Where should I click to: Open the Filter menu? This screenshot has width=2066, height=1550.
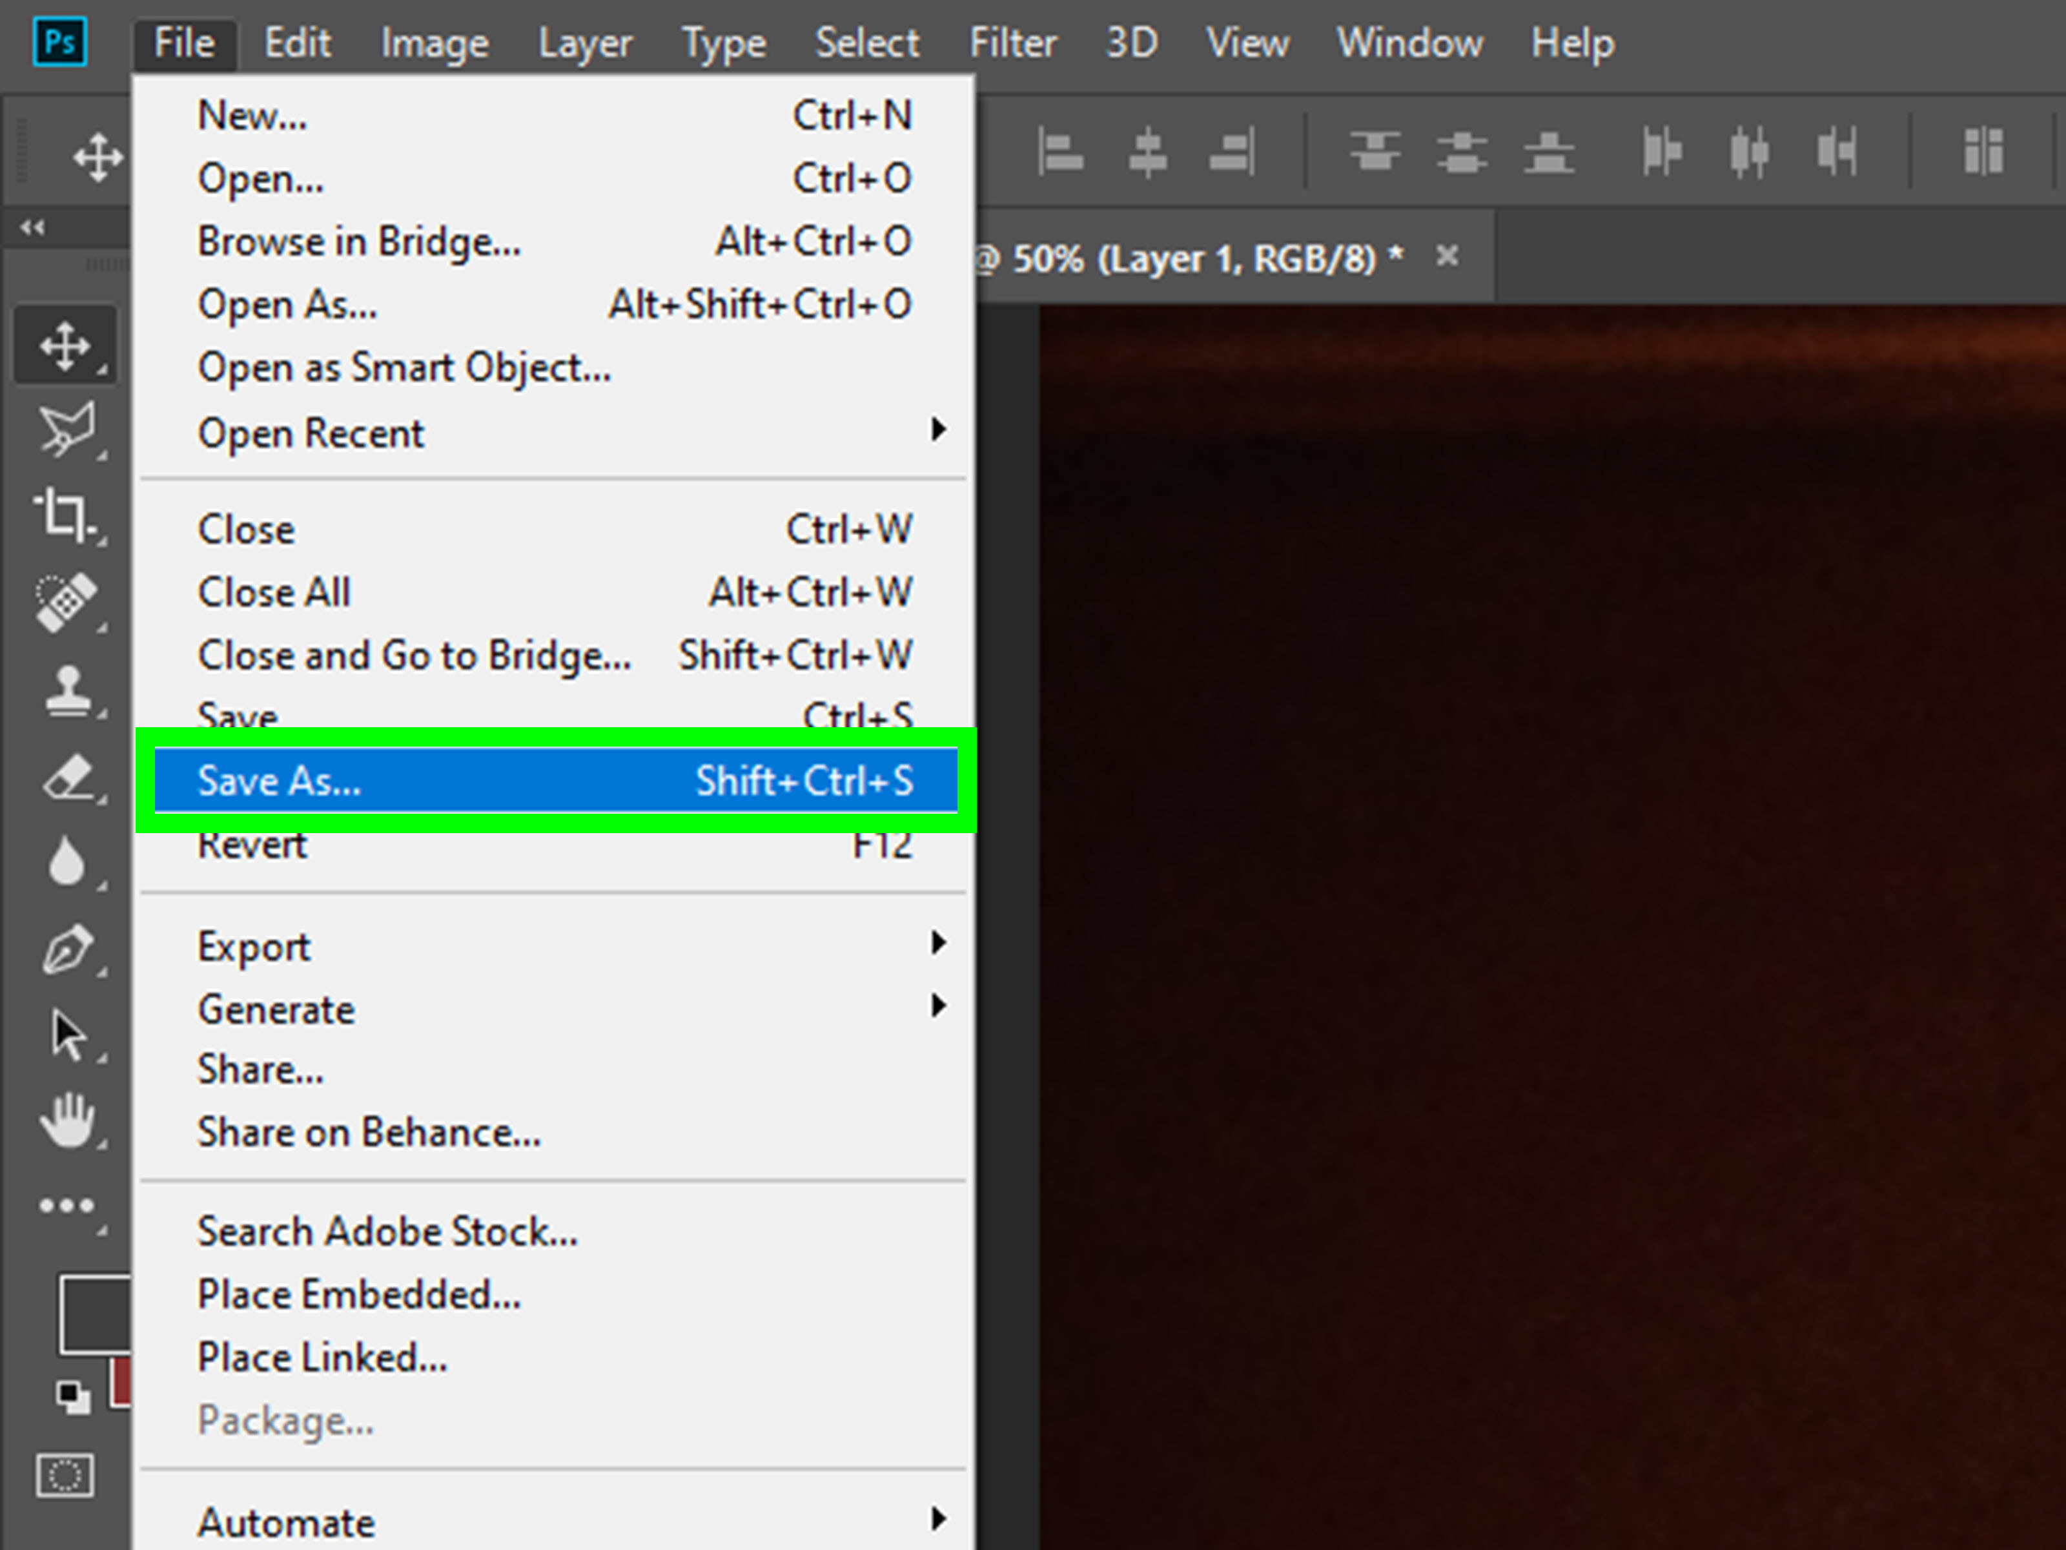(1012, 43)
